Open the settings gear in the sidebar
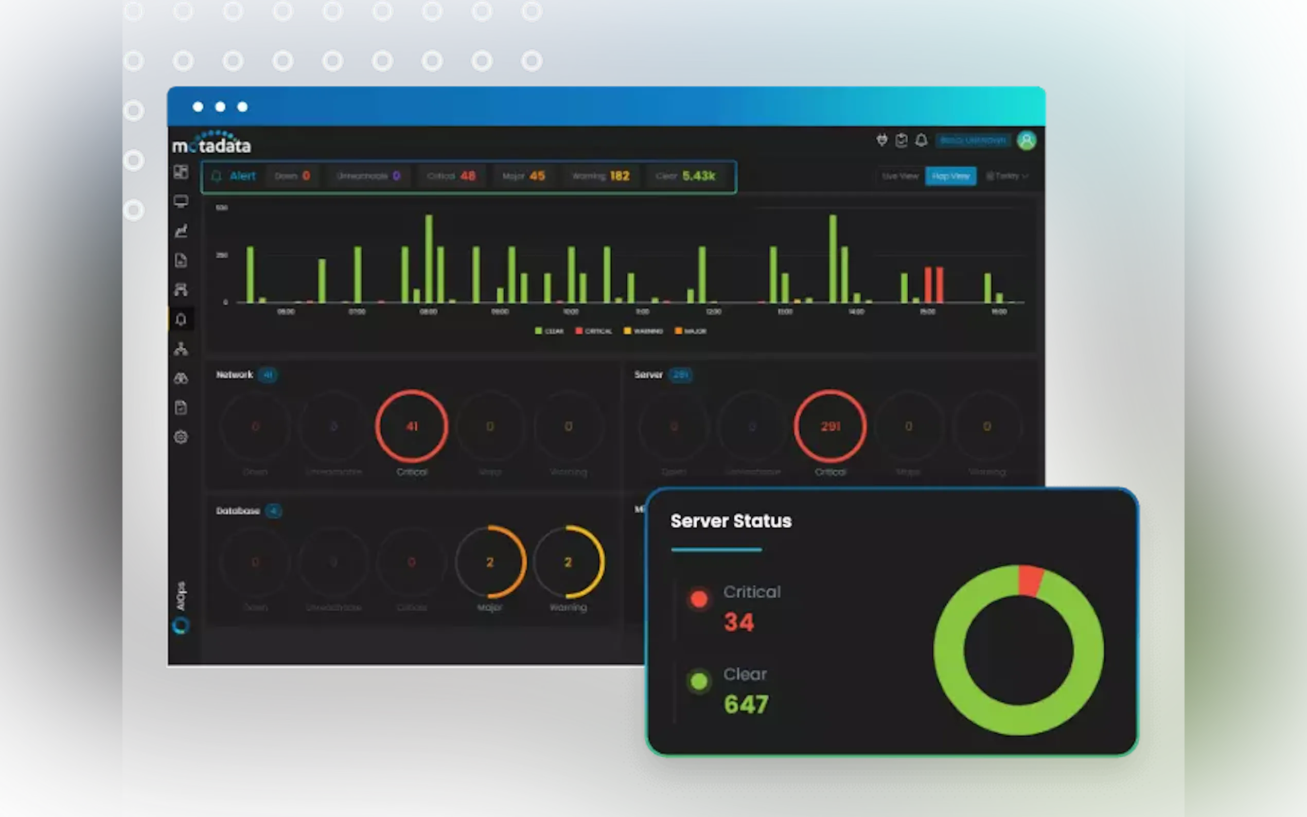The height and width of the screenshot is (817, 1307). pyautogui.click(x=181, y=437)
